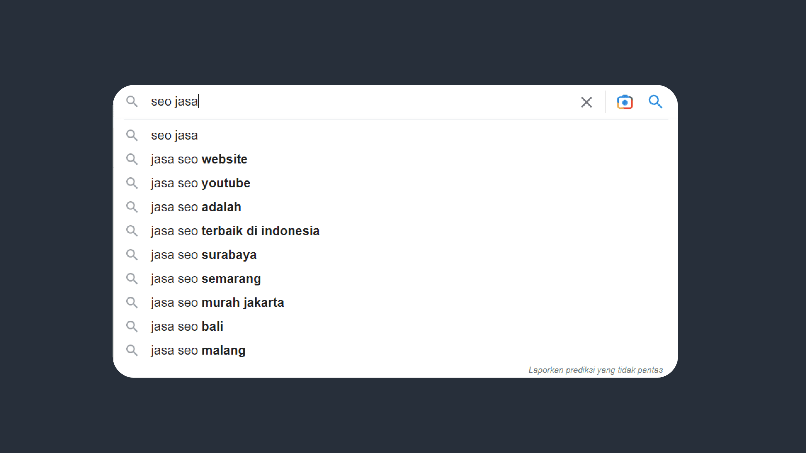The width and height of the screenshot is (806, 453).
Task: Pick the 'jasa seo youtube' suggestion
Action: click(201, 183)
